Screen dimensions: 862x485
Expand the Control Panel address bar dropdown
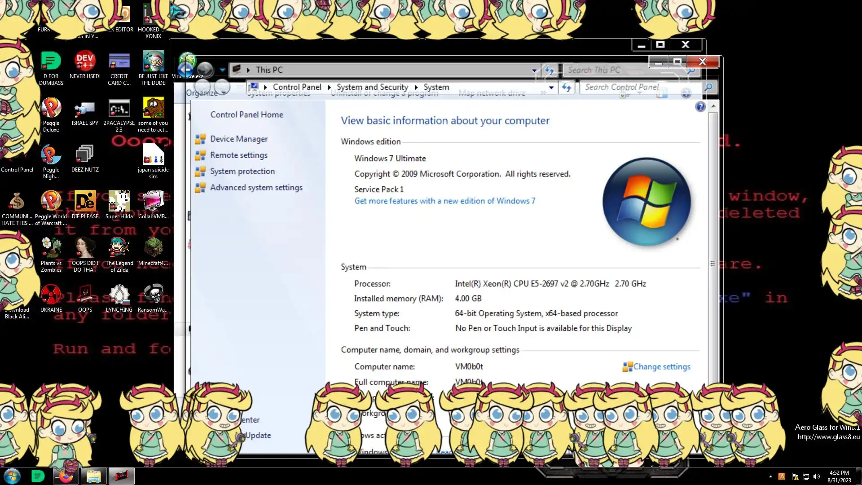(x=551, y=88)
